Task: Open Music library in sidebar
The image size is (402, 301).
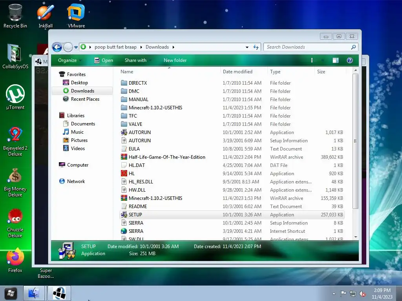Action: (x=77, y=132)
